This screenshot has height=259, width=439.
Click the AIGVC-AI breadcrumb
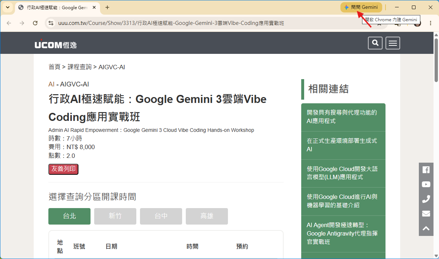pyautogui.click(x=112, y=67)
